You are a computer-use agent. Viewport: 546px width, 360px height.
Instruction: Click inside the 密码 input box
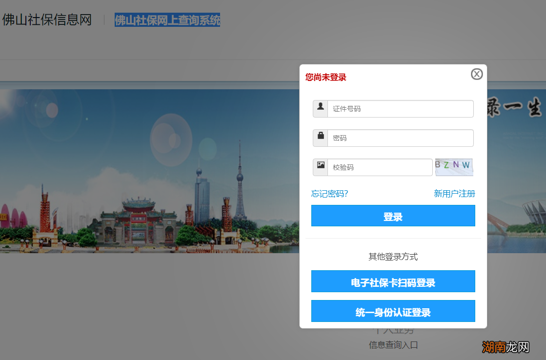(400, 138)
